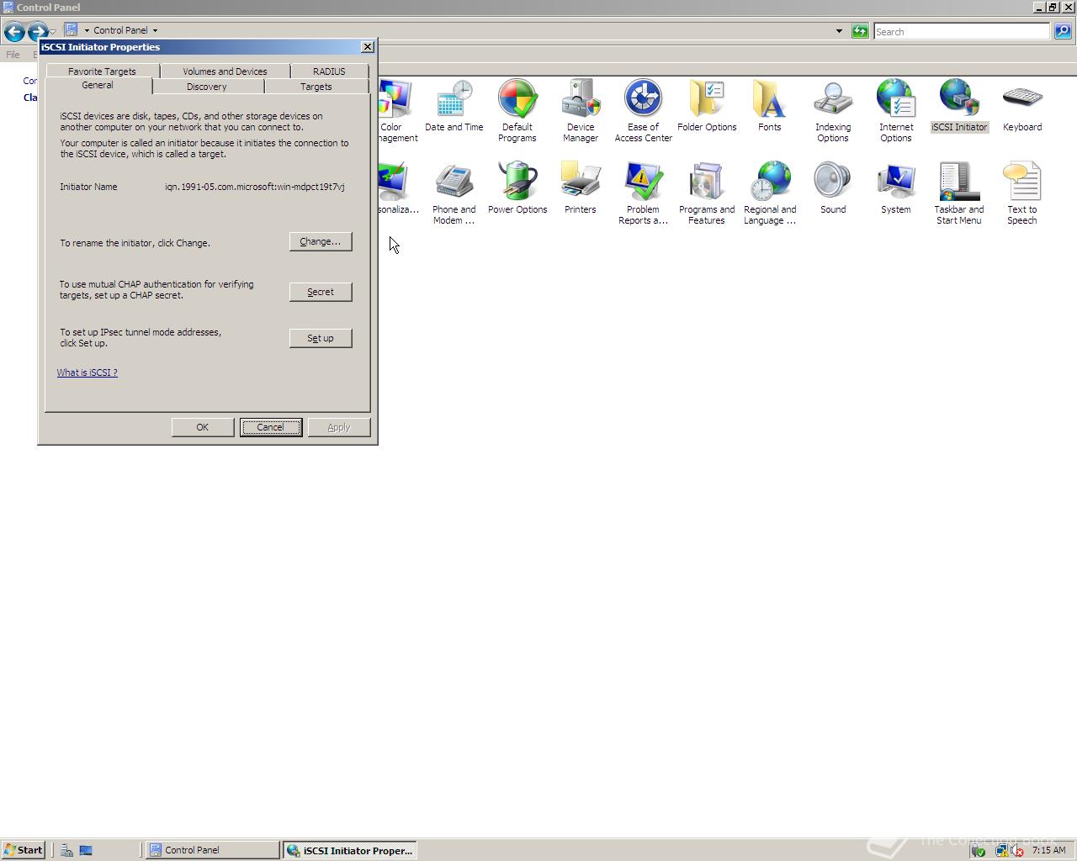Open the 'What is iSCSI ?' link
This screenshot has height=861, width=1077.
pyautogui.click(x=88, y=372)
